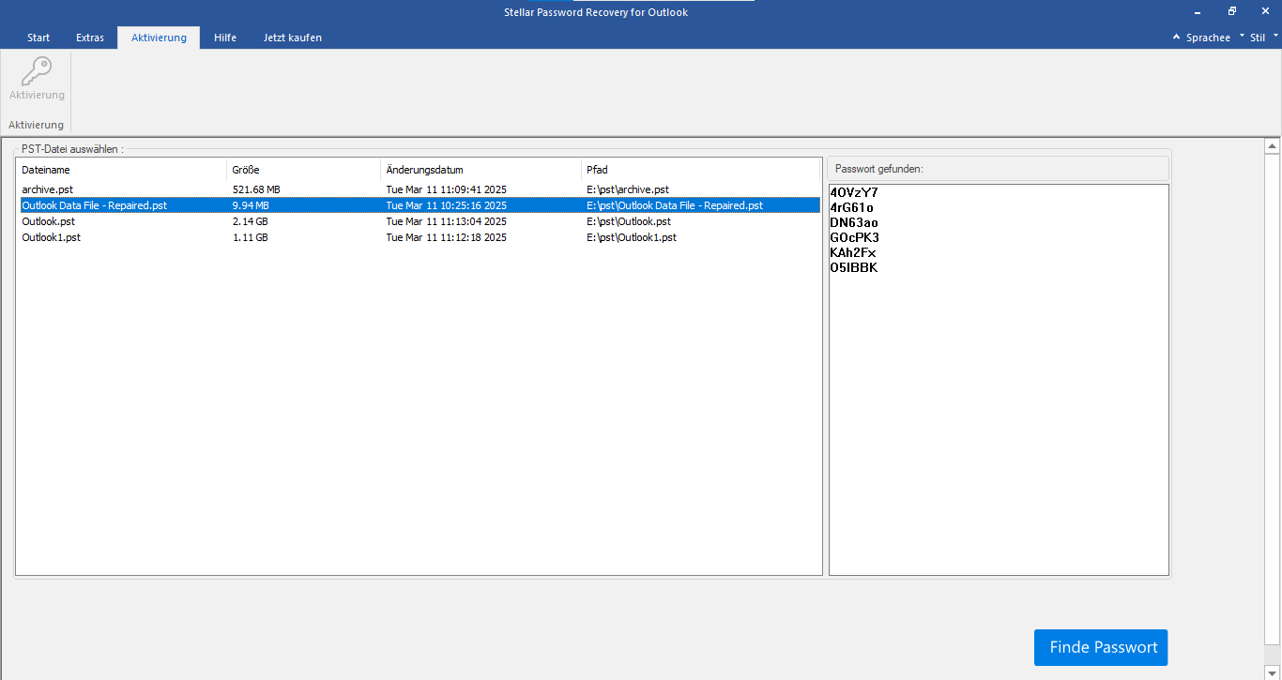Click date Tue Mar 11 11:09:41 2025

click(x=446, y=189)
